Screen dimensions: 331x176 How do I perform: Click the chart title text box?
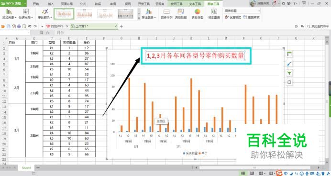coord(195,55)
